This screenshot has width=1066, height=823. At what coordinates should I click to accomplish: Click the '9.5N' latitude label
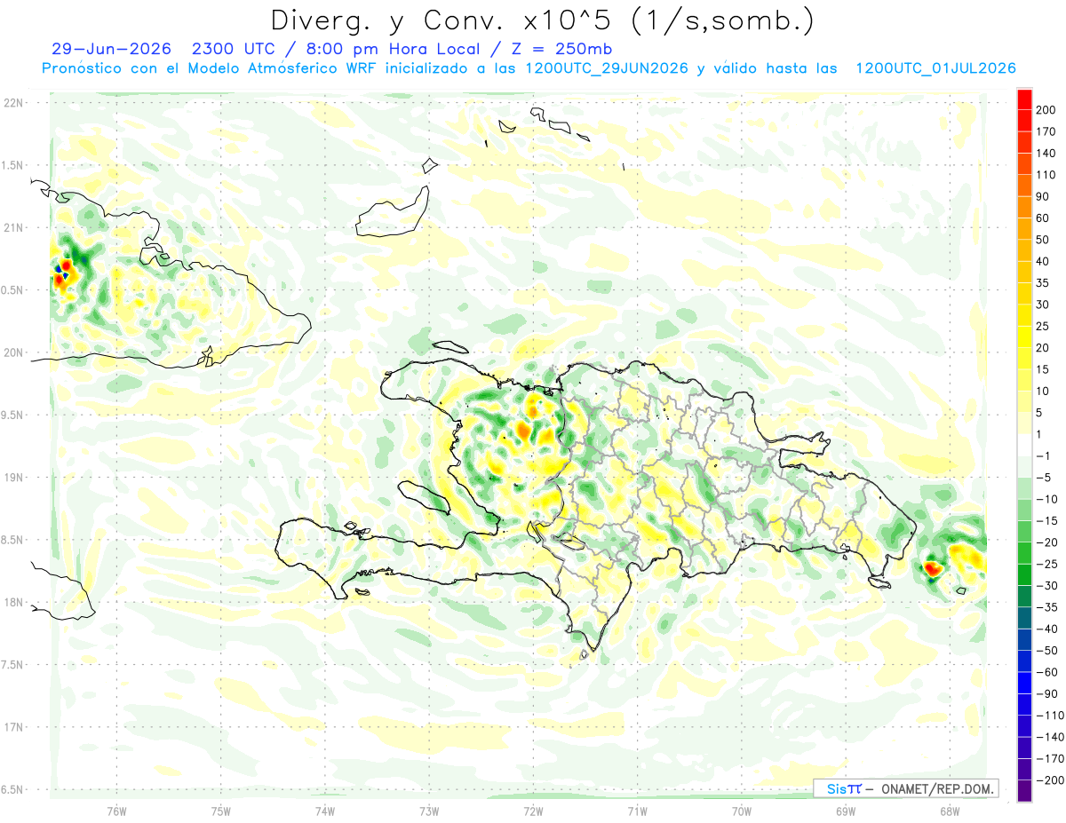pos(13,415)
